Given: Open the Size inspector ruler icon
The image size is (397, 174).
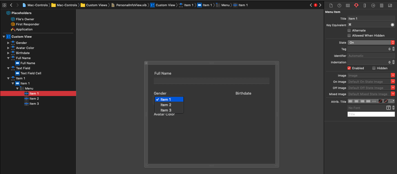Looking at the screenshot, I should (x=365, y=5).
